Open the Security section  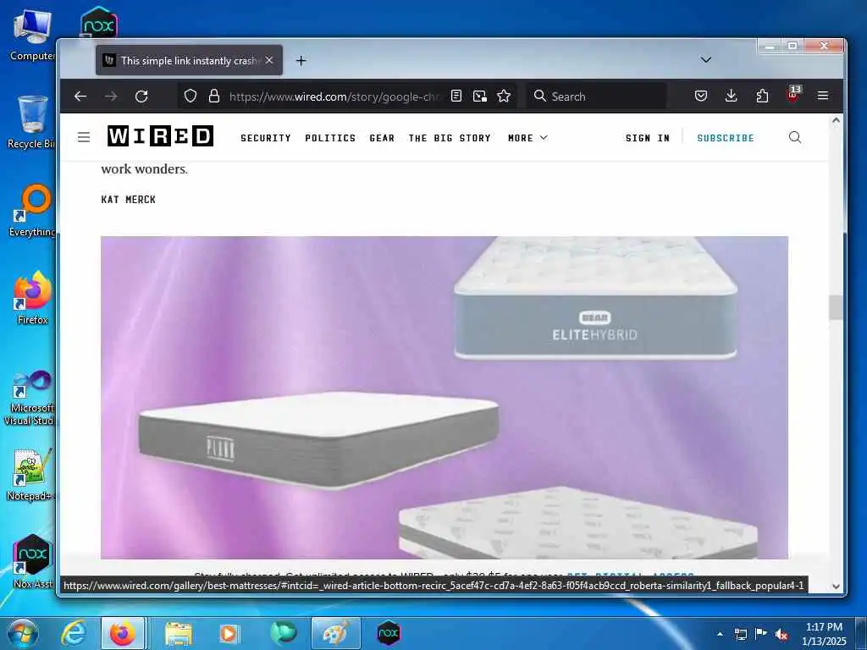[265, 138]
